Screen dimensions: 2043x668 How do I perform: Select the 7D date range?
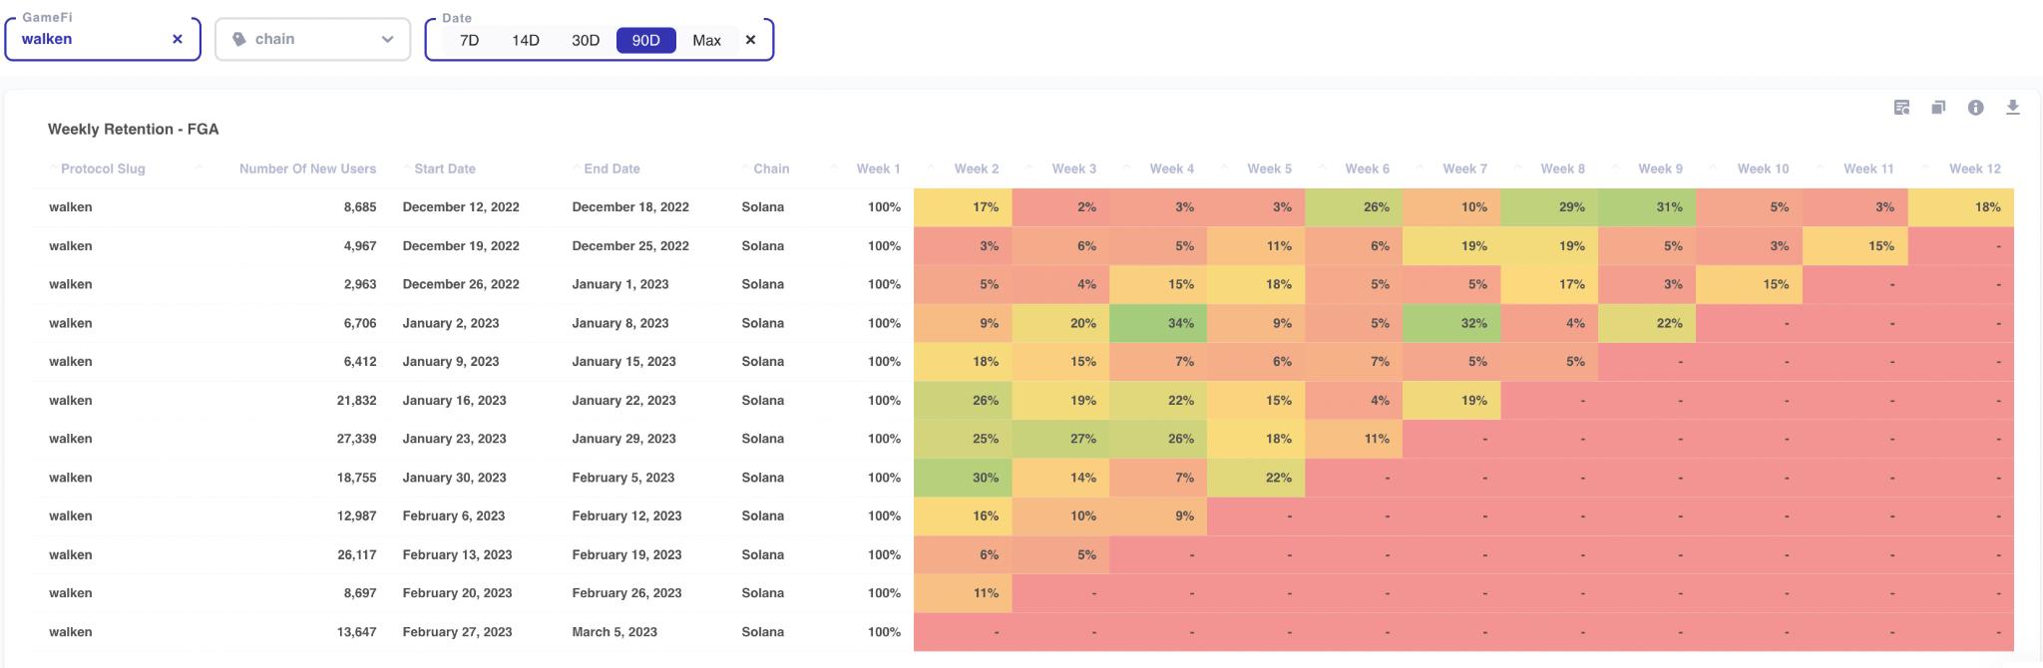pyautogui.click(x=469, y=40)
